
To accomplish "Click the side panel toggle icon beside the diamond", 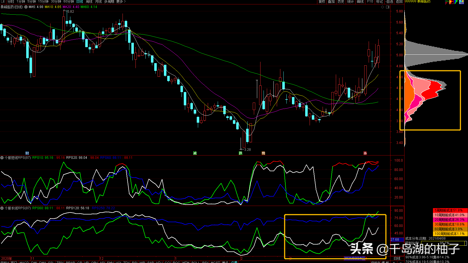I will pyautogui.click(x=388, y=7).
